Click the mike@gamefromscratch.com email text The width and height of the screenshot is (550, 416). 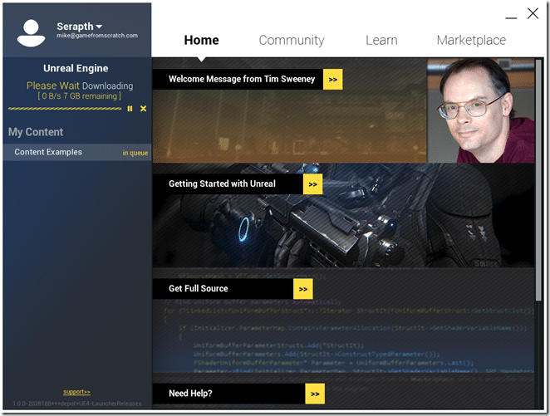[97, 36]
